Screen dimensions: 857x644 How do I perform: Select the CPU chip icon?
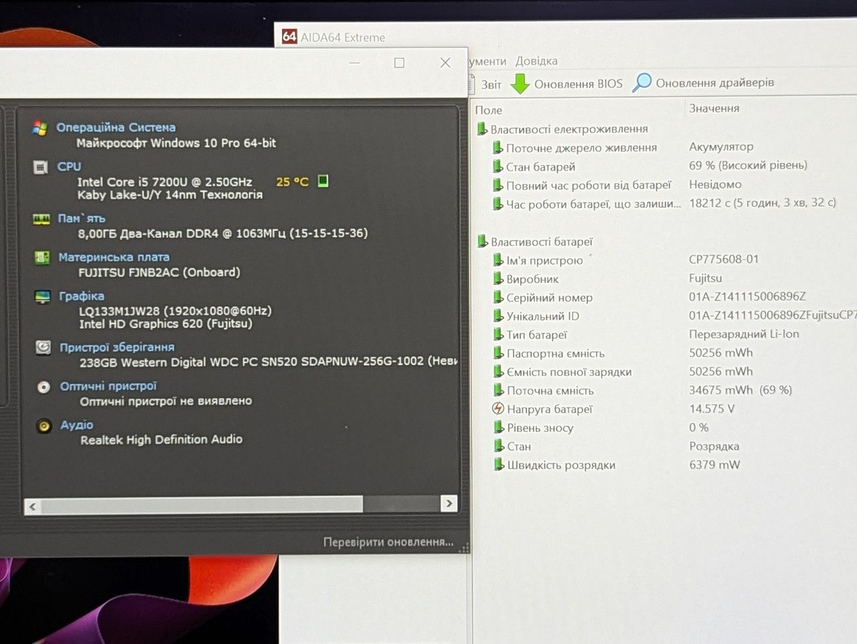41,167
